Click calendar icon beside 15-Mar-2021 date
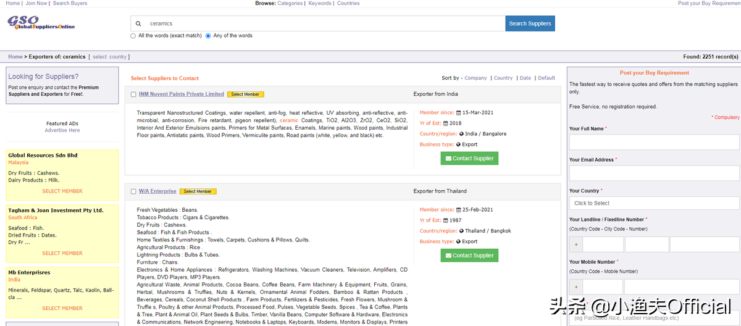The image size is (741, 326). 459,113
